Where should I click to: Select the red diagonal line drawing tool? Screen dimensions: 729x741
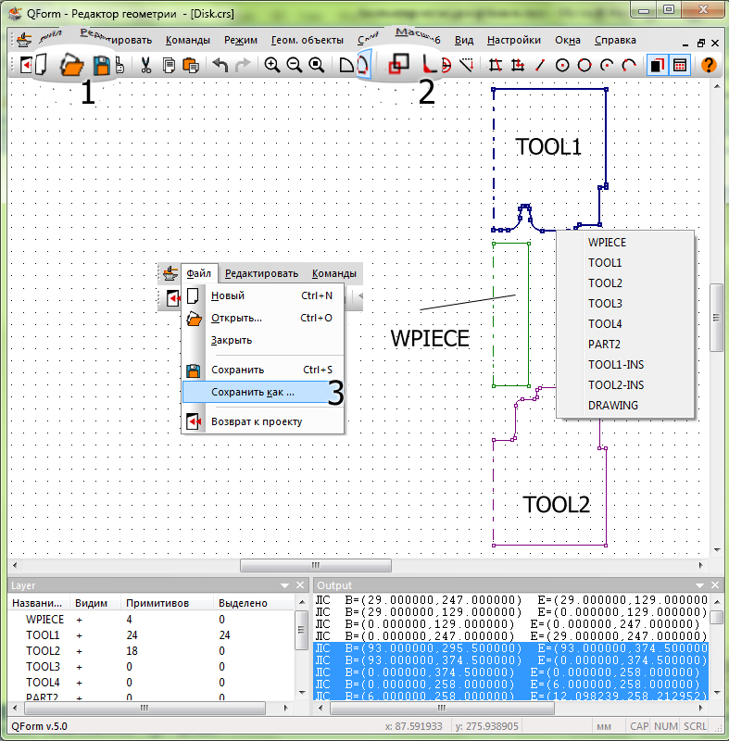pyautogui.click(x=540, y=65)
